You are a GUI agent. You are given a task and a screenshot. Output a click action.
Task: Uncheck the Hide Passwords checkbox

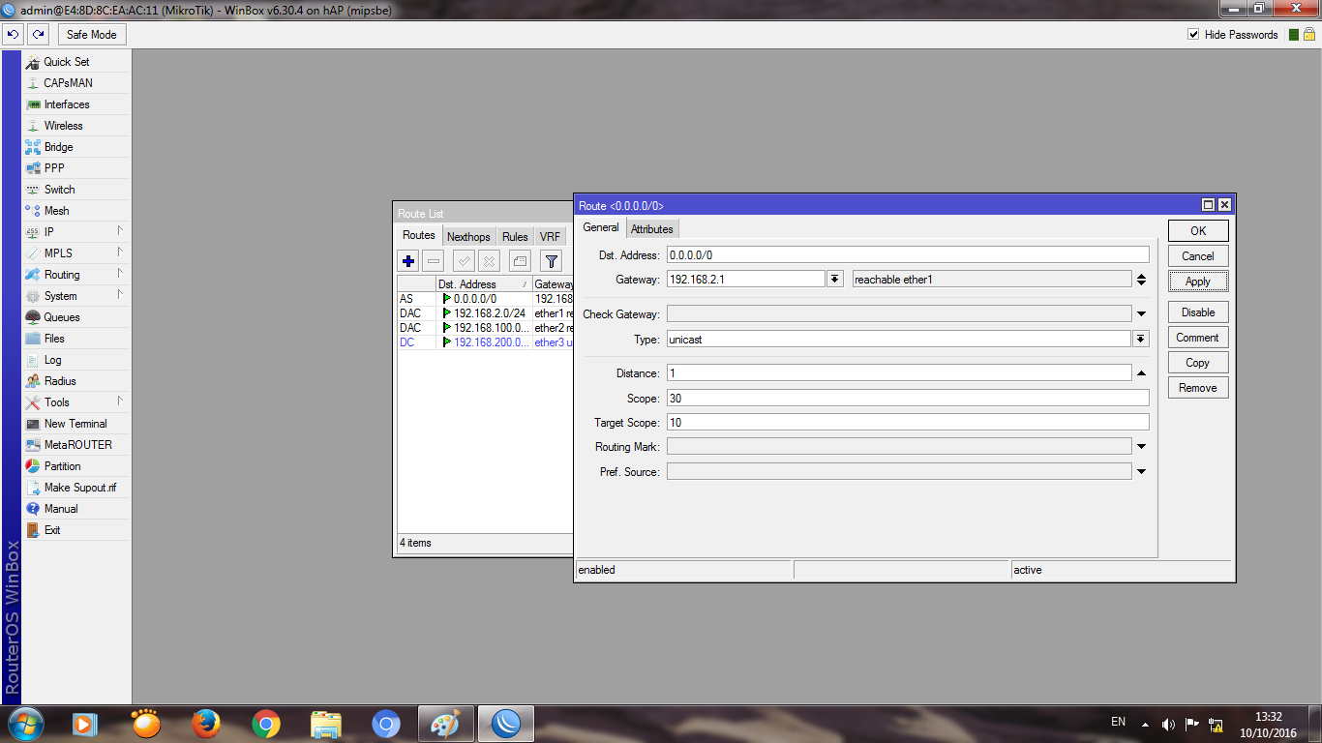pos(1194,34)
